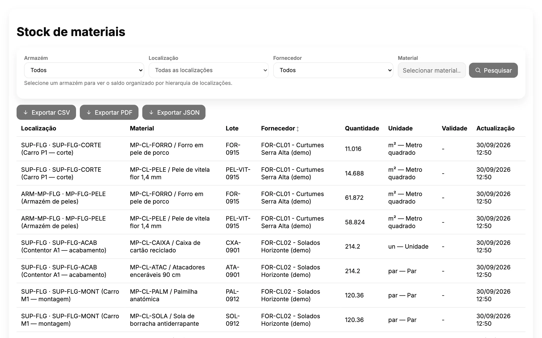
Task: Export the stock list as CSV
Action: coord(46,112)
